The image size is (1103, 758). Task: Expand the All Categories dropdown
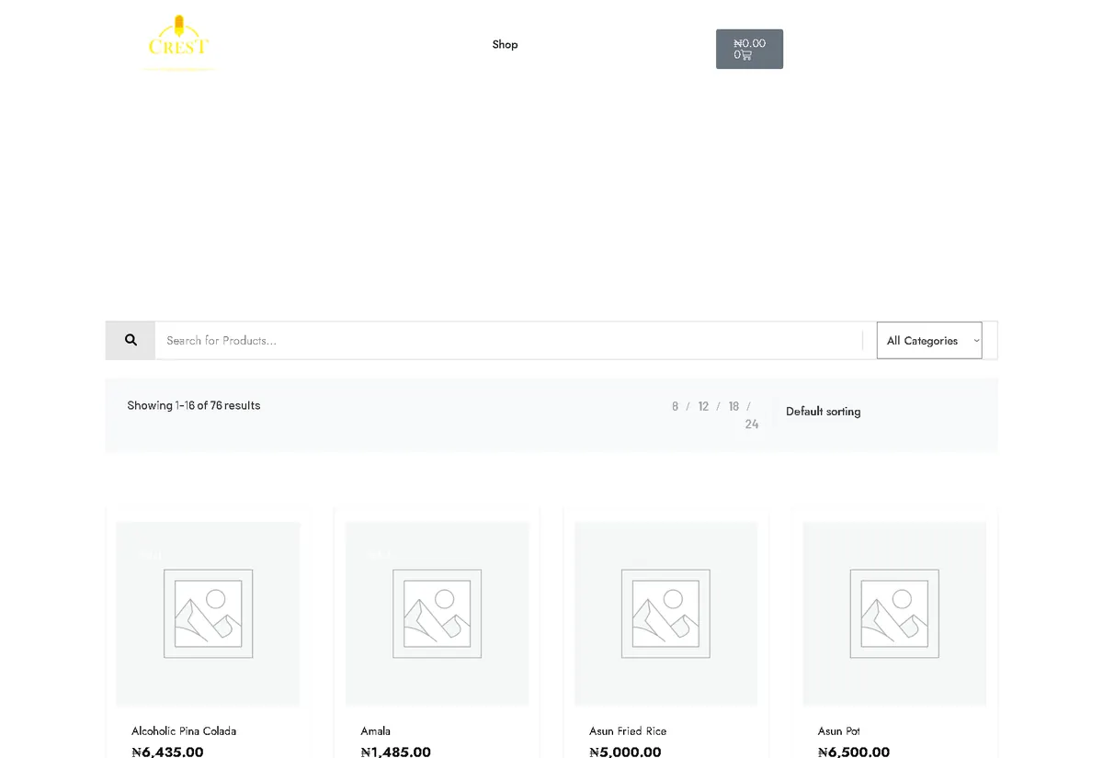pyautogui.click(x=929, y=340)
